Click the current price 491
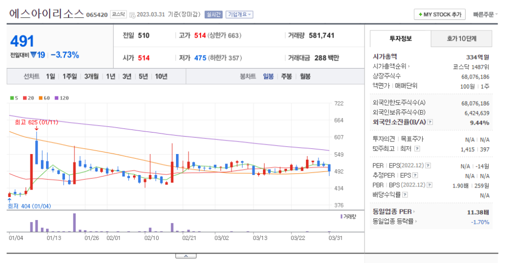The height and width of the screenshot is (263, 506). [22, 41]
